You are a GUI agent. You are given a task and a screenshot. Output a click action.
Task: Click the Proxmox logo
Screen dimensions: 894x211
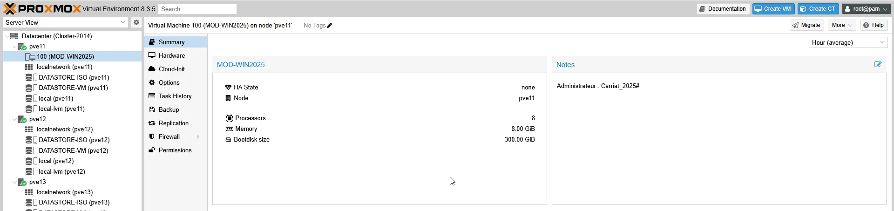pos(42,8)
